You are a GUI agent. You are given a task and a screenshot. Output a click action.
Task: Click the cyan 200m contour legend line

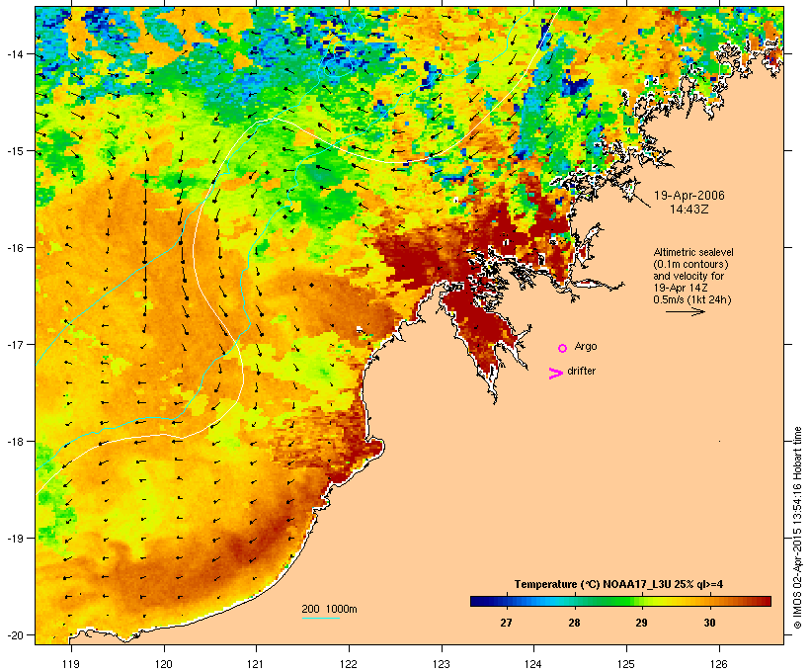pos(321,618)
